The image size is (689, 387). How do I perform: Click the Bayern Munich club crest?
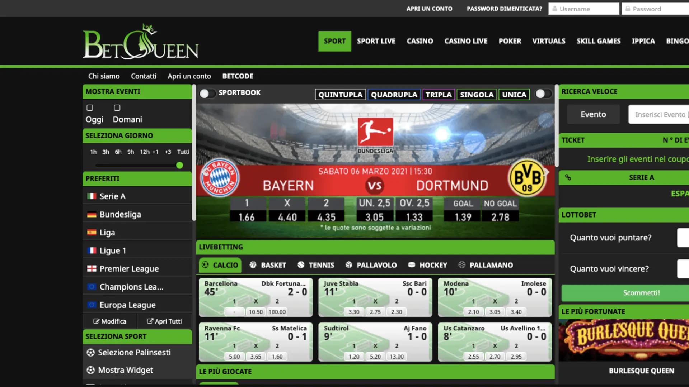click(x=220, y=178)
